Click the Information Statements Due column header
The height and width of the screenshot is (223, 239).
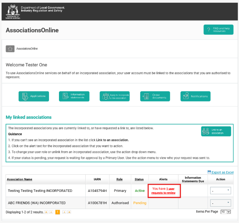(193, 180)
